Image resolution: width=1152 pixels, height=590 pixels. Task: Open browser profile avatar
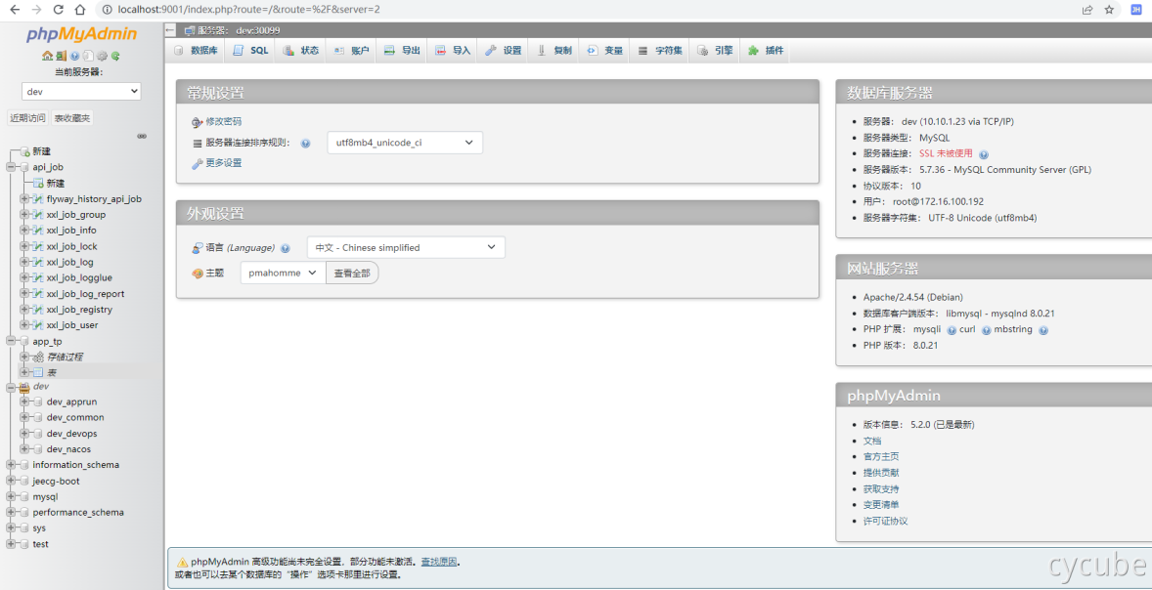coord(1135,11)
